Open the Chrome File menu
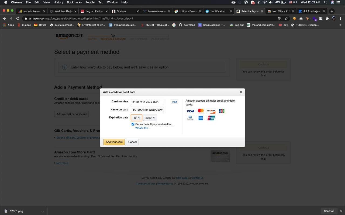The height and width of the screenshot is (215, 345). [x=28, y=2]
